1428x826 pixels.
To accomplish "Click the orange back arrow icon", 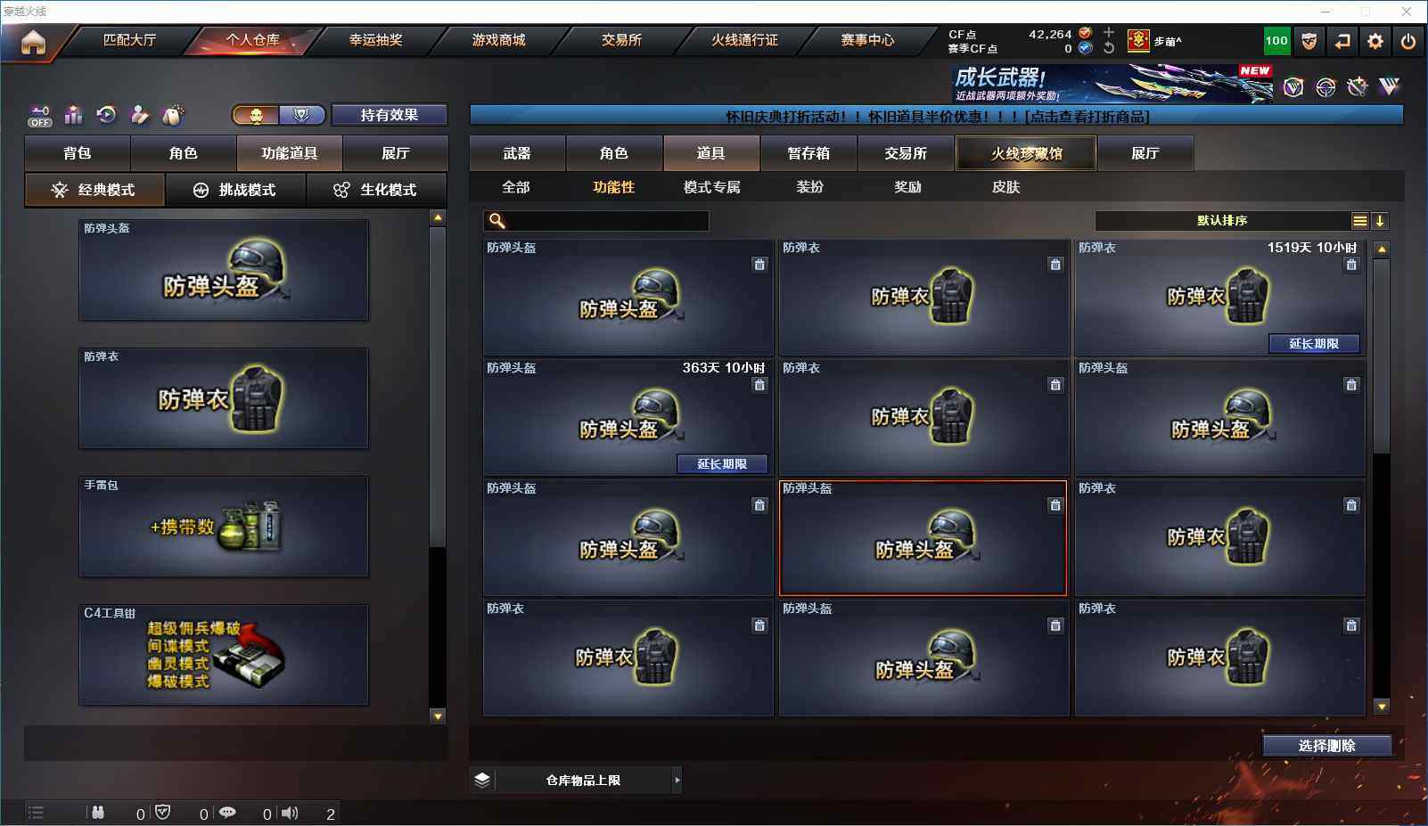I will (1342, 41).
